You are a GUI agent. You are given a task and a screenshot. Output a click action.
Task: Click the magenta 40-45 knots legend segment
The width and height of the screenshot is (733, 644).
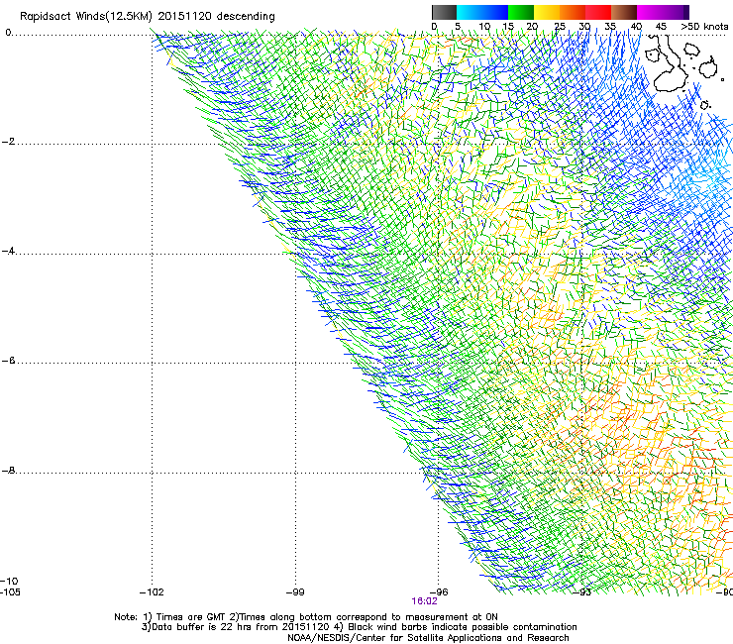pyautogui.click(x=650, y=12)
